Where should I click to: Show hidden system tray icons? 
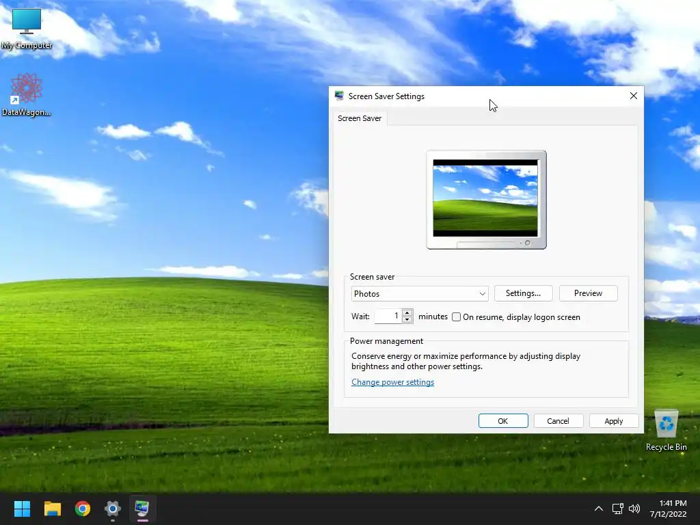point(599,509)
